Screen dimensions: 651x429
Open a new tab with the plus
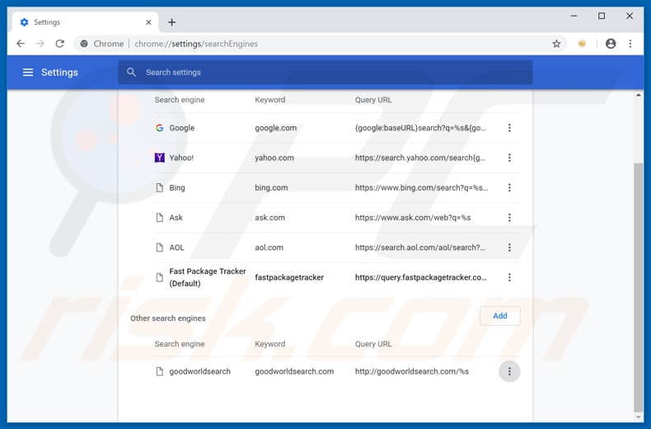click(172, 22)
